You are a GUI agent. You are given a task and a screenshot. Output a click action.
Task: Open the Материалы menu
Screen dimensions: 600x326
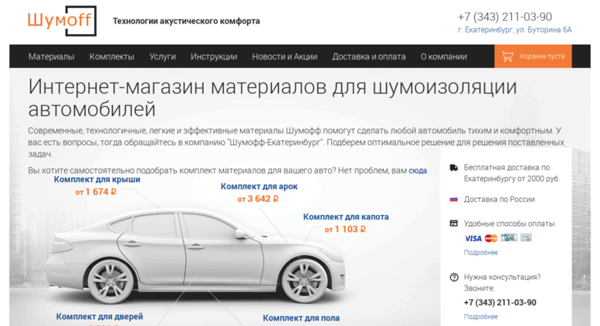51,56
